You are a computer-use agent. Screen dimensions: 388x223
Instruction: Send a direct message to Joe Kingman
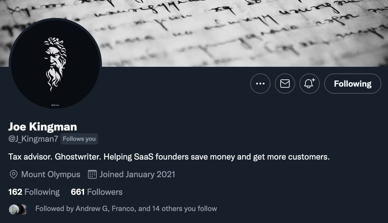click(285, 84)
